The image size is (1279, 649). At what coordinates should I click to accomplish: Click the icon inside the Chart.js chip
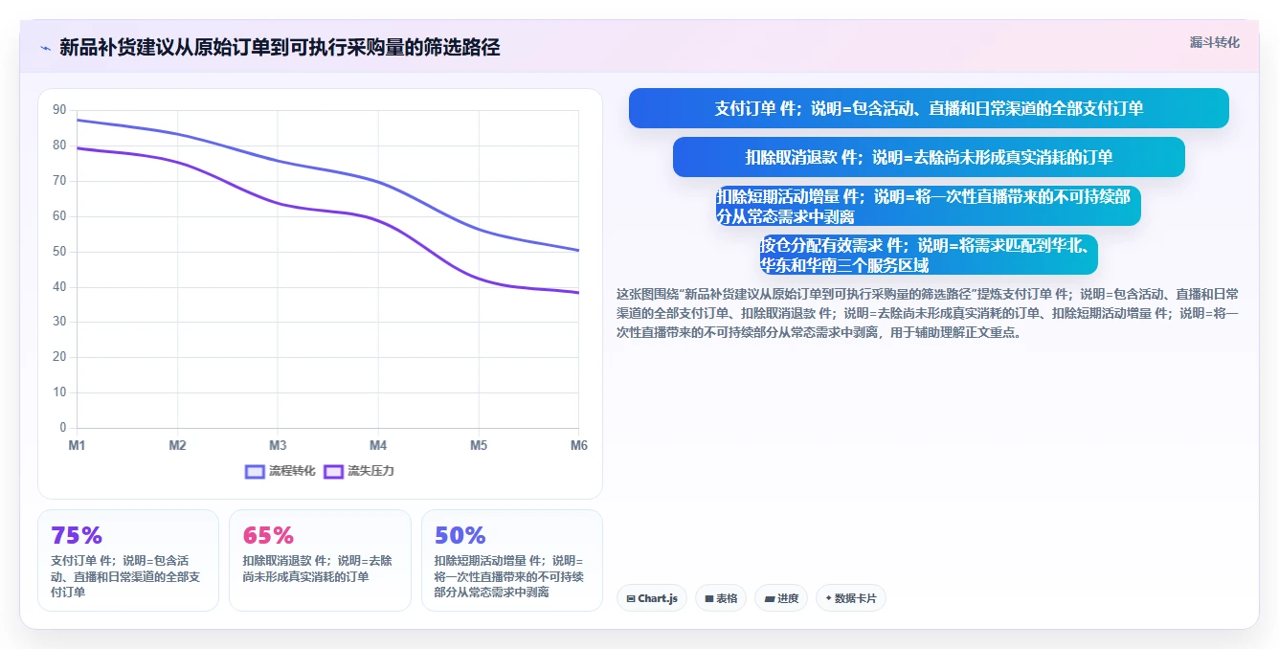(x=631, y=599)
